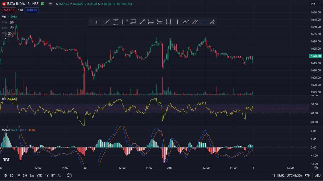Open the go-to-date calendar icon
This screenshot has height=181, width=323.
(69, 176)
